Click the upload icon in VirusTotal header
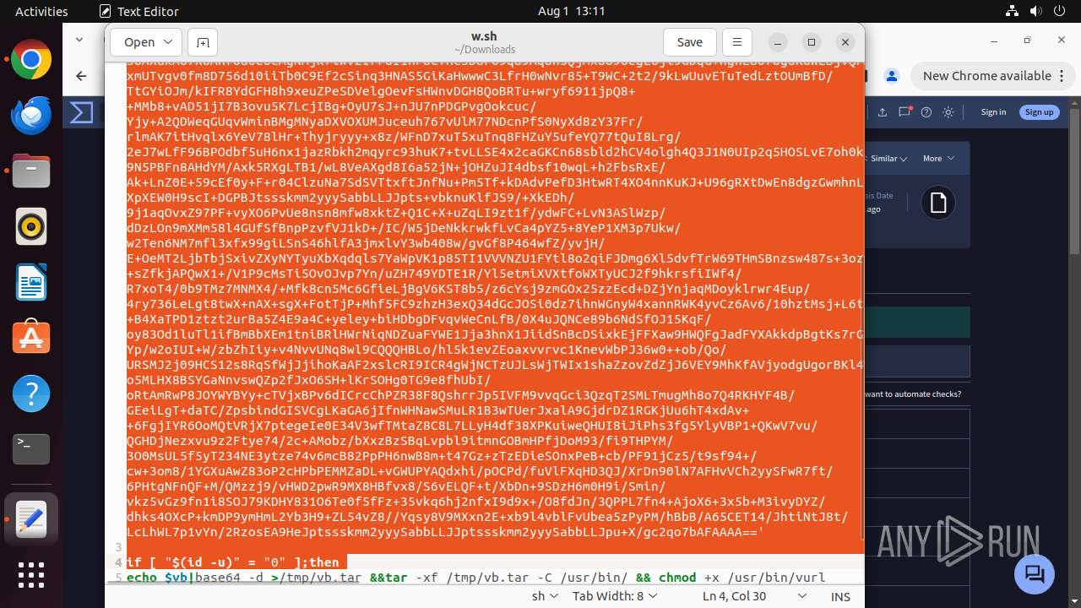The height and width of the screenshot is (608, 1081). pos(883,112)
